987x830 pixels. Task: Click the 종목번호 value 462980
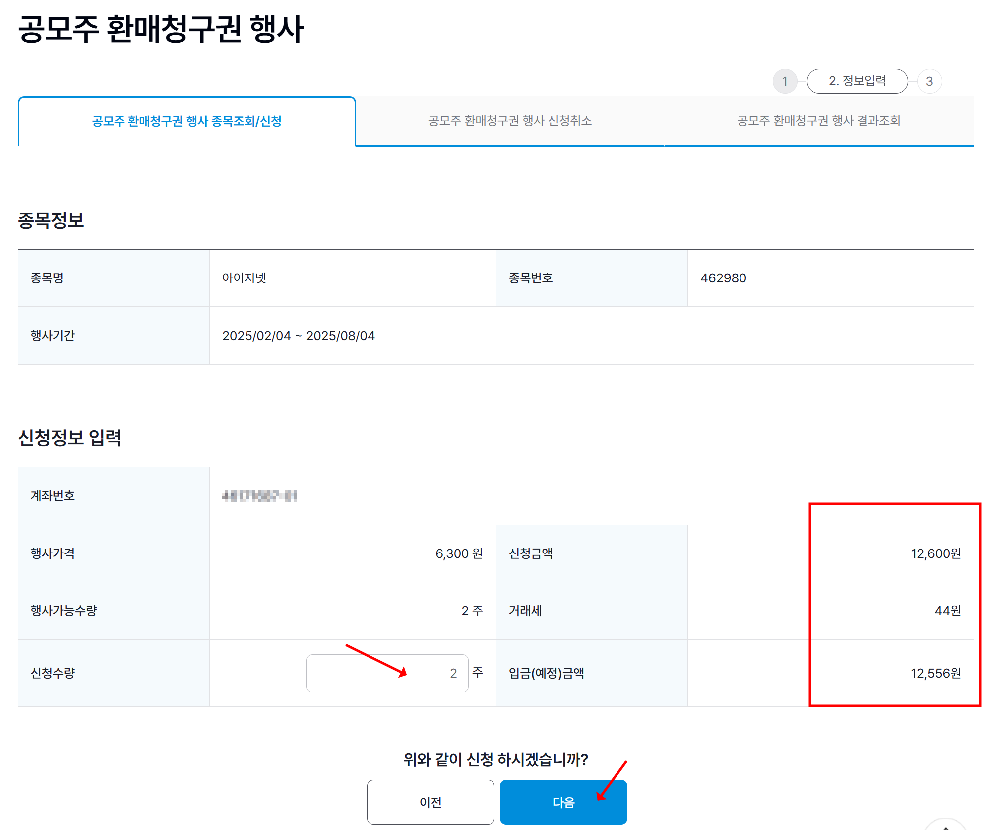point(724,277)
